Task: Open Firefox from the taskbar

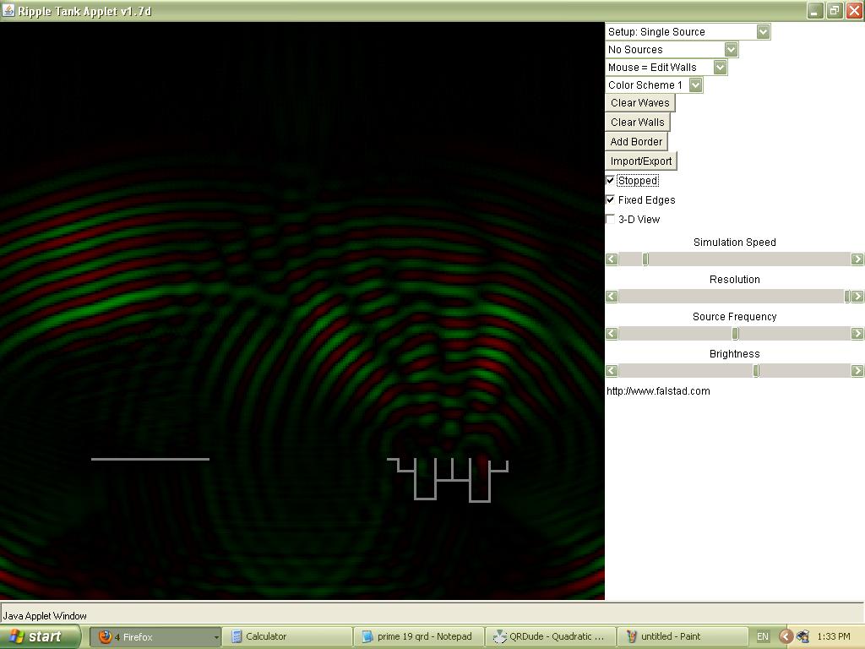Action: [x=155, y=637]
